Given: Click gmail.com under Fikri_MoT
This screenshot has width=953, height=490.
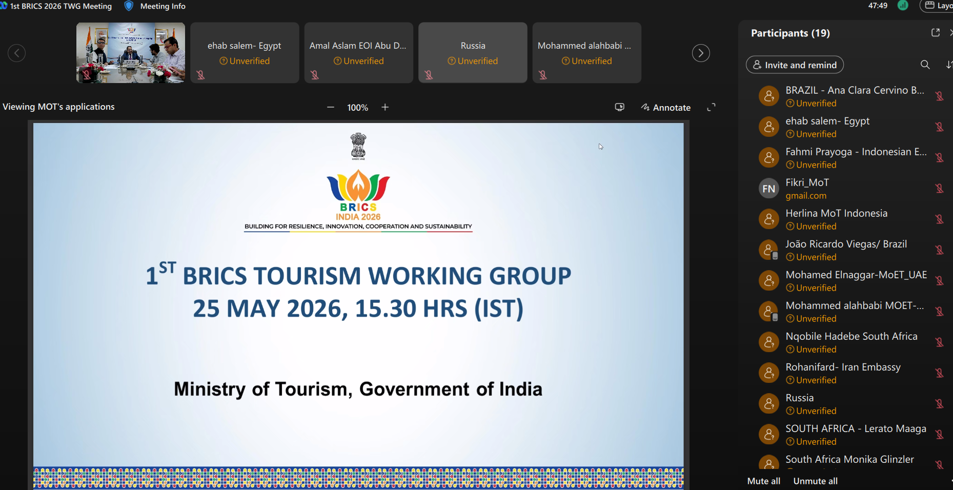Looking at the screenshot, I should [806, 195].
